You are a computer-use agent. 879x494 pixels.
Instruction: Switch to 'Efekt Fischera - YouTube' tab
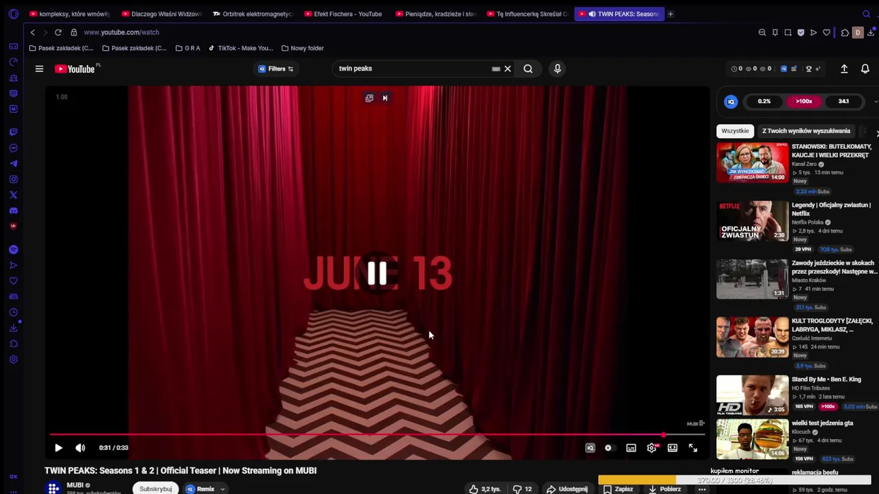point(343,14)
